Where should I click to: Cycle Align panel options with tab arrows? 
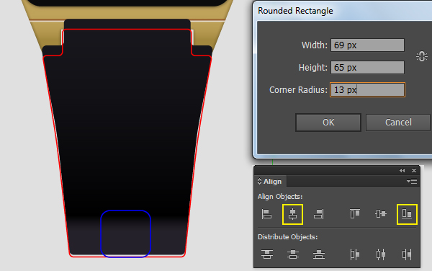pyautogui.click(x=259, y=181)
